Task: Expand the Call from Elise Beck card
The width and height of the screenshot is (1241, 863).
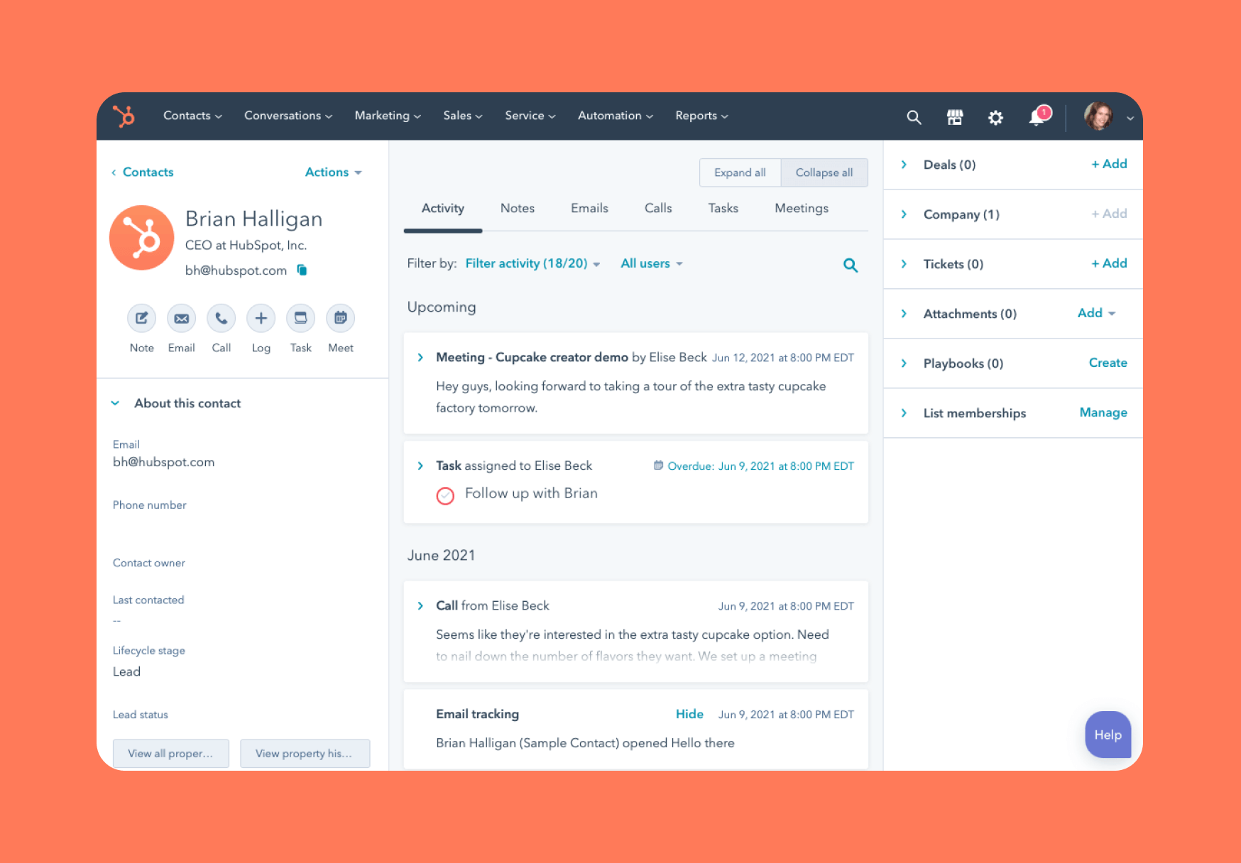Action: (x=420, y=605)
